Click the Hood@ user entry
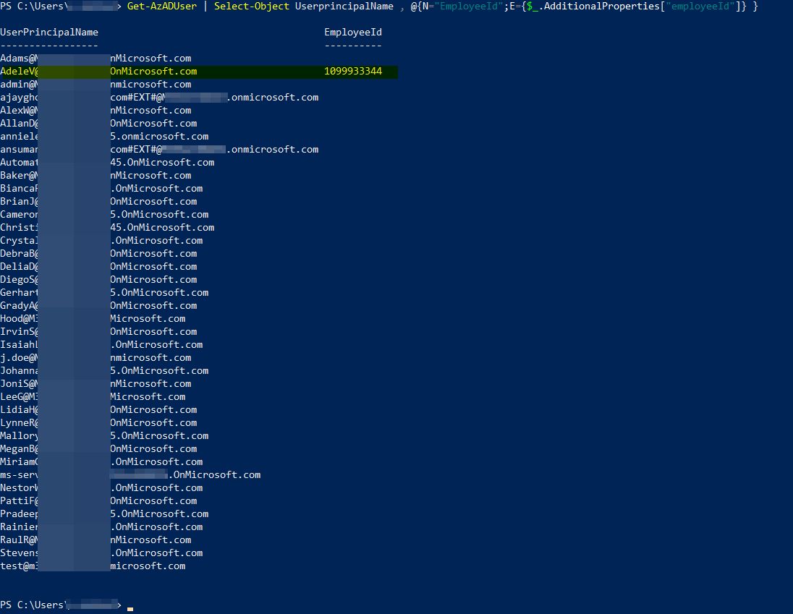The height and width of the screenshot is (614, 793). click(93, 318)
